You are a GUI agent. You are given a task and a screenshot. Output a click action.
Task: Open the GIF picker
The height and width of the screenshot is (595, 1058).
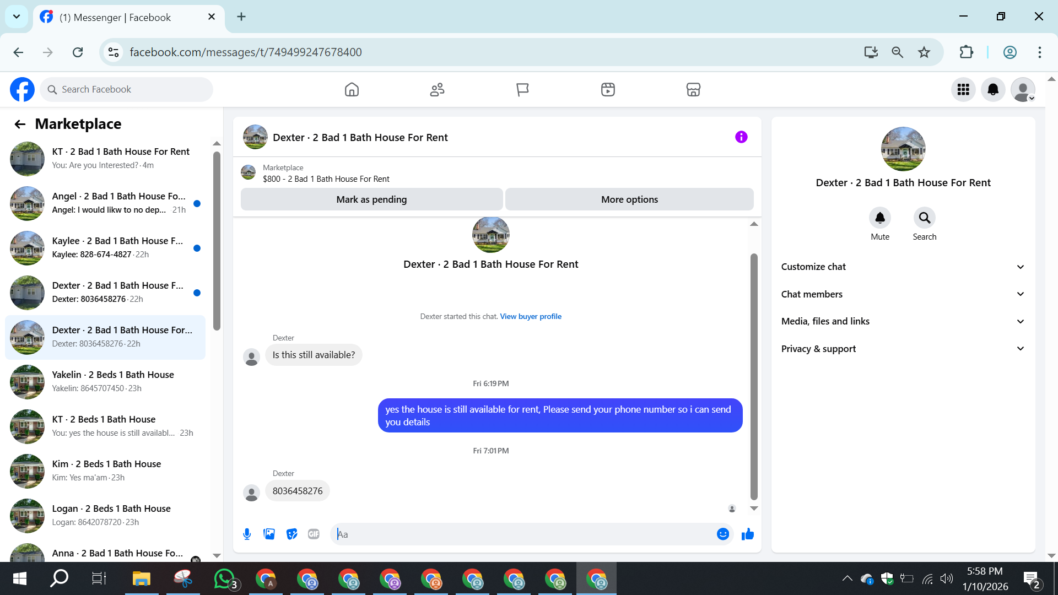pos(314,534)
